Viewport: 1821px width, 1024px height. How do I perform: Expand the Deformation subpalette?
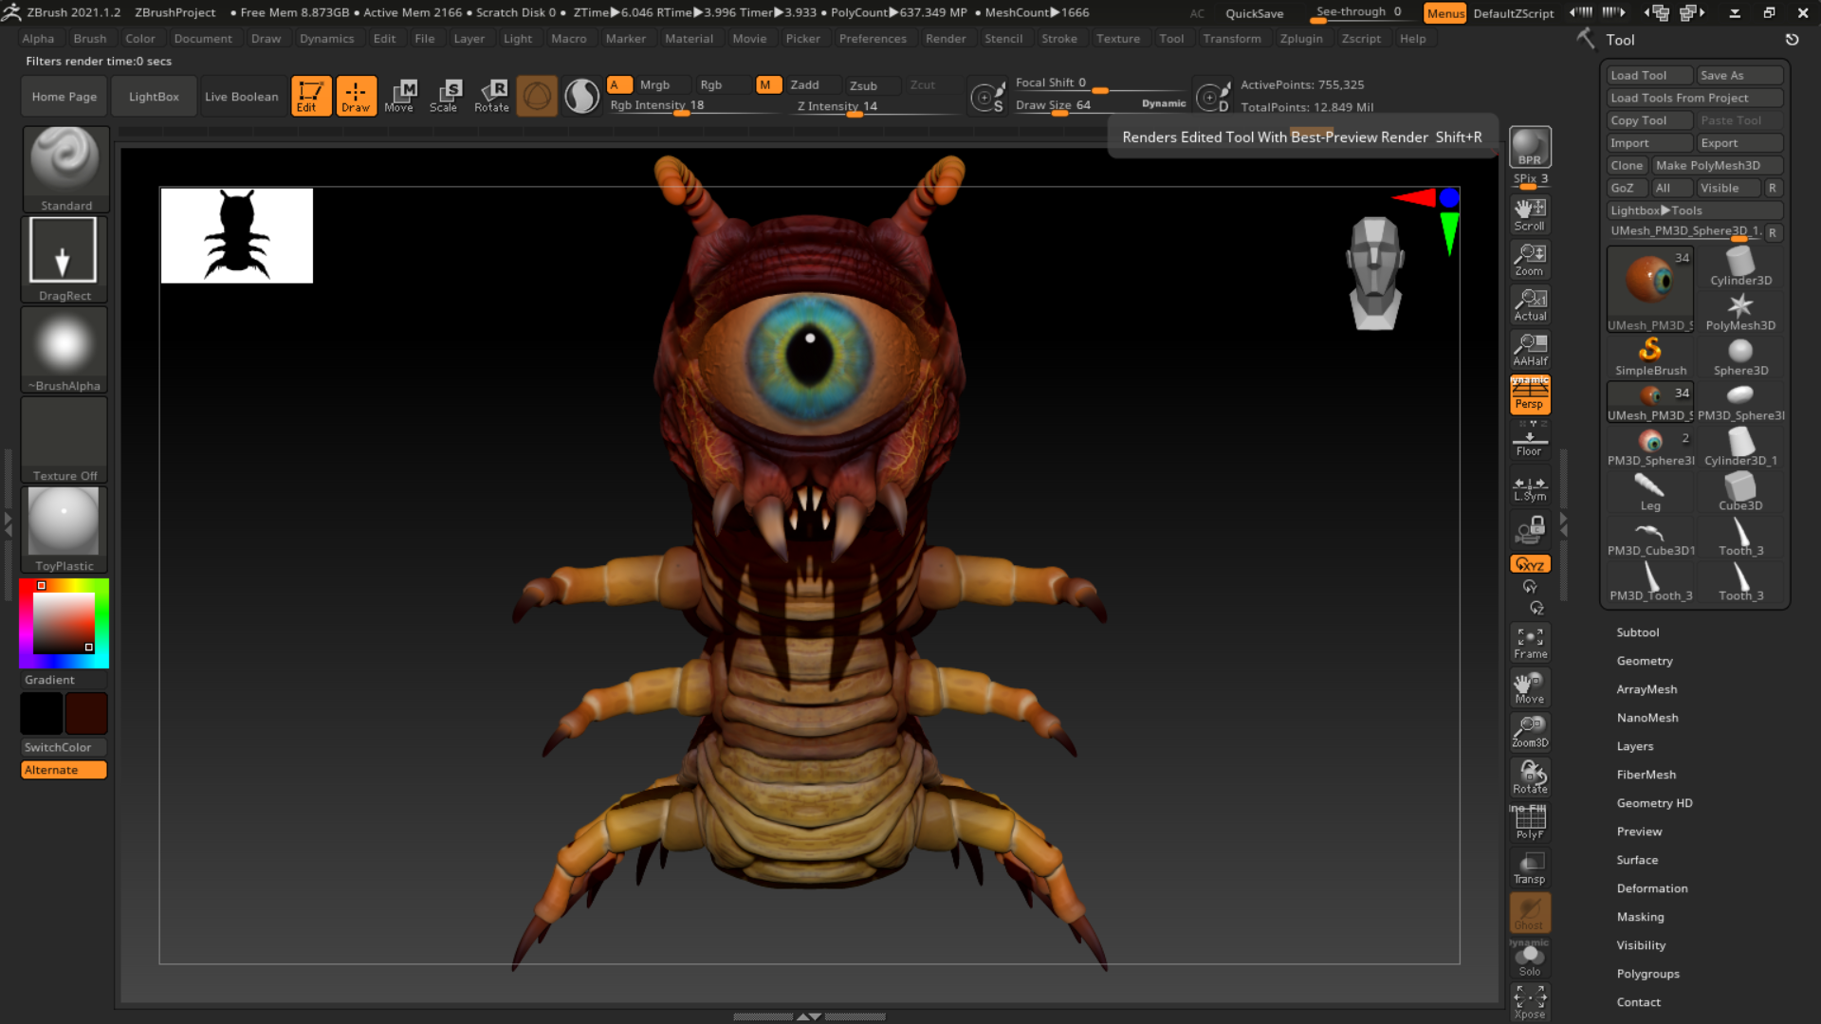(1652, 887)
